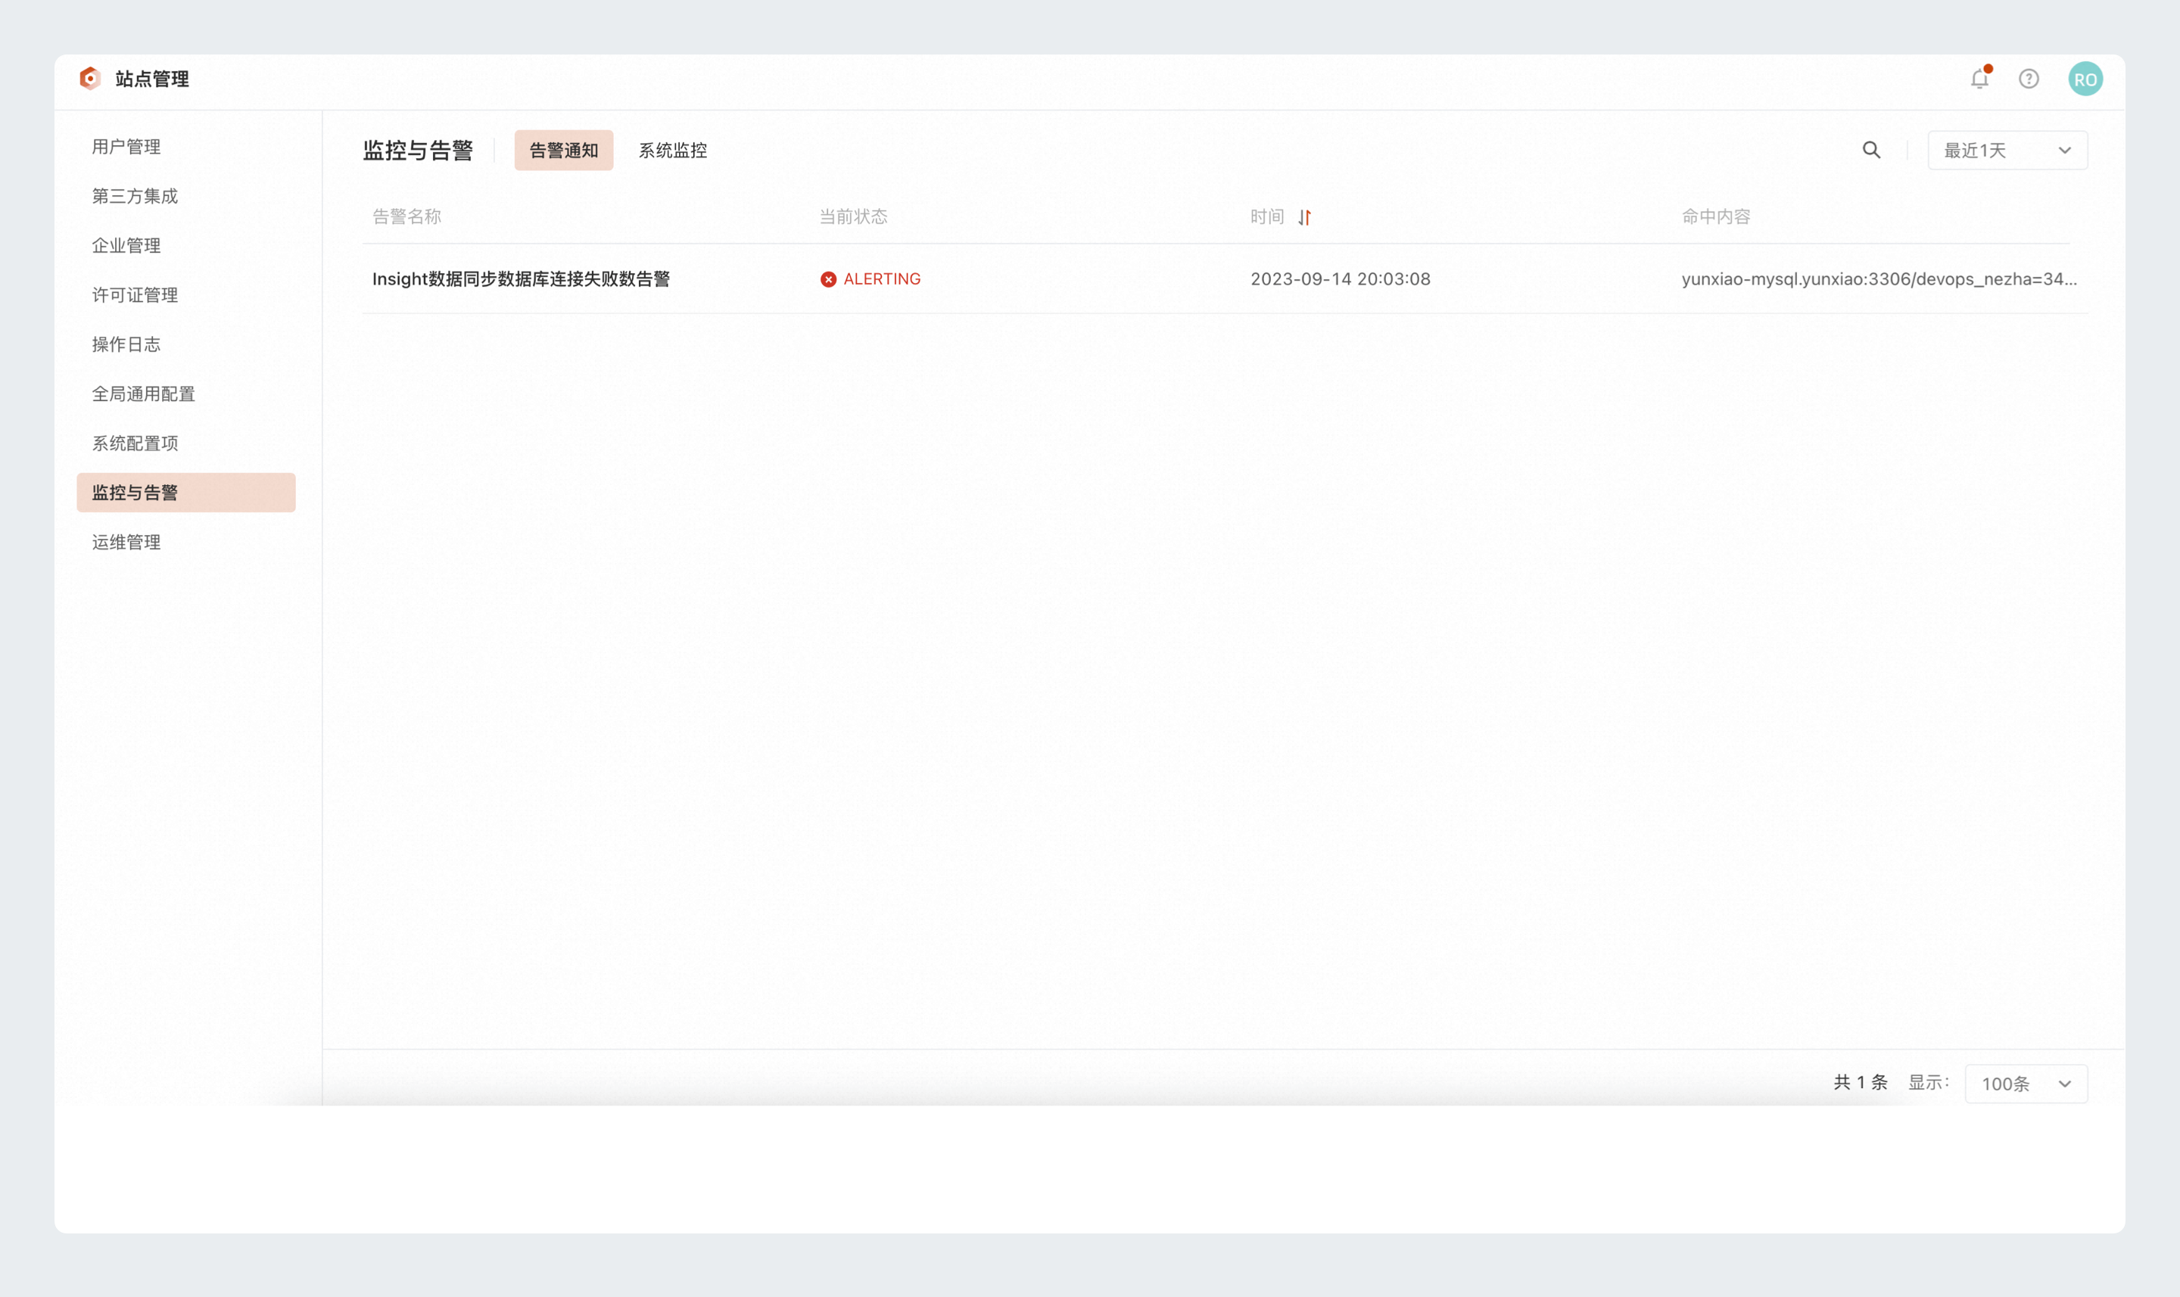The height and width of the screenshot is (1297, 2180).
Task: Click the search magnifier icon
Action: (1871, 151)
